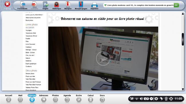Zoom in with the plus icon
The image size is (186, 104).
tap(156, 99)
